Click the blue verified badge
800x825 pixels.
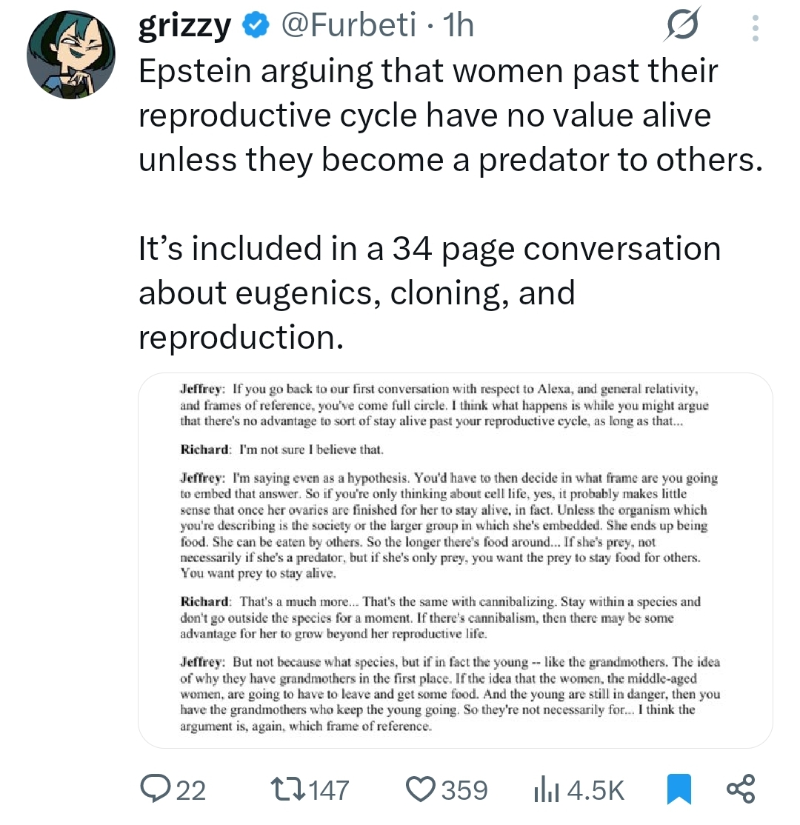click(x=256, y=27)
